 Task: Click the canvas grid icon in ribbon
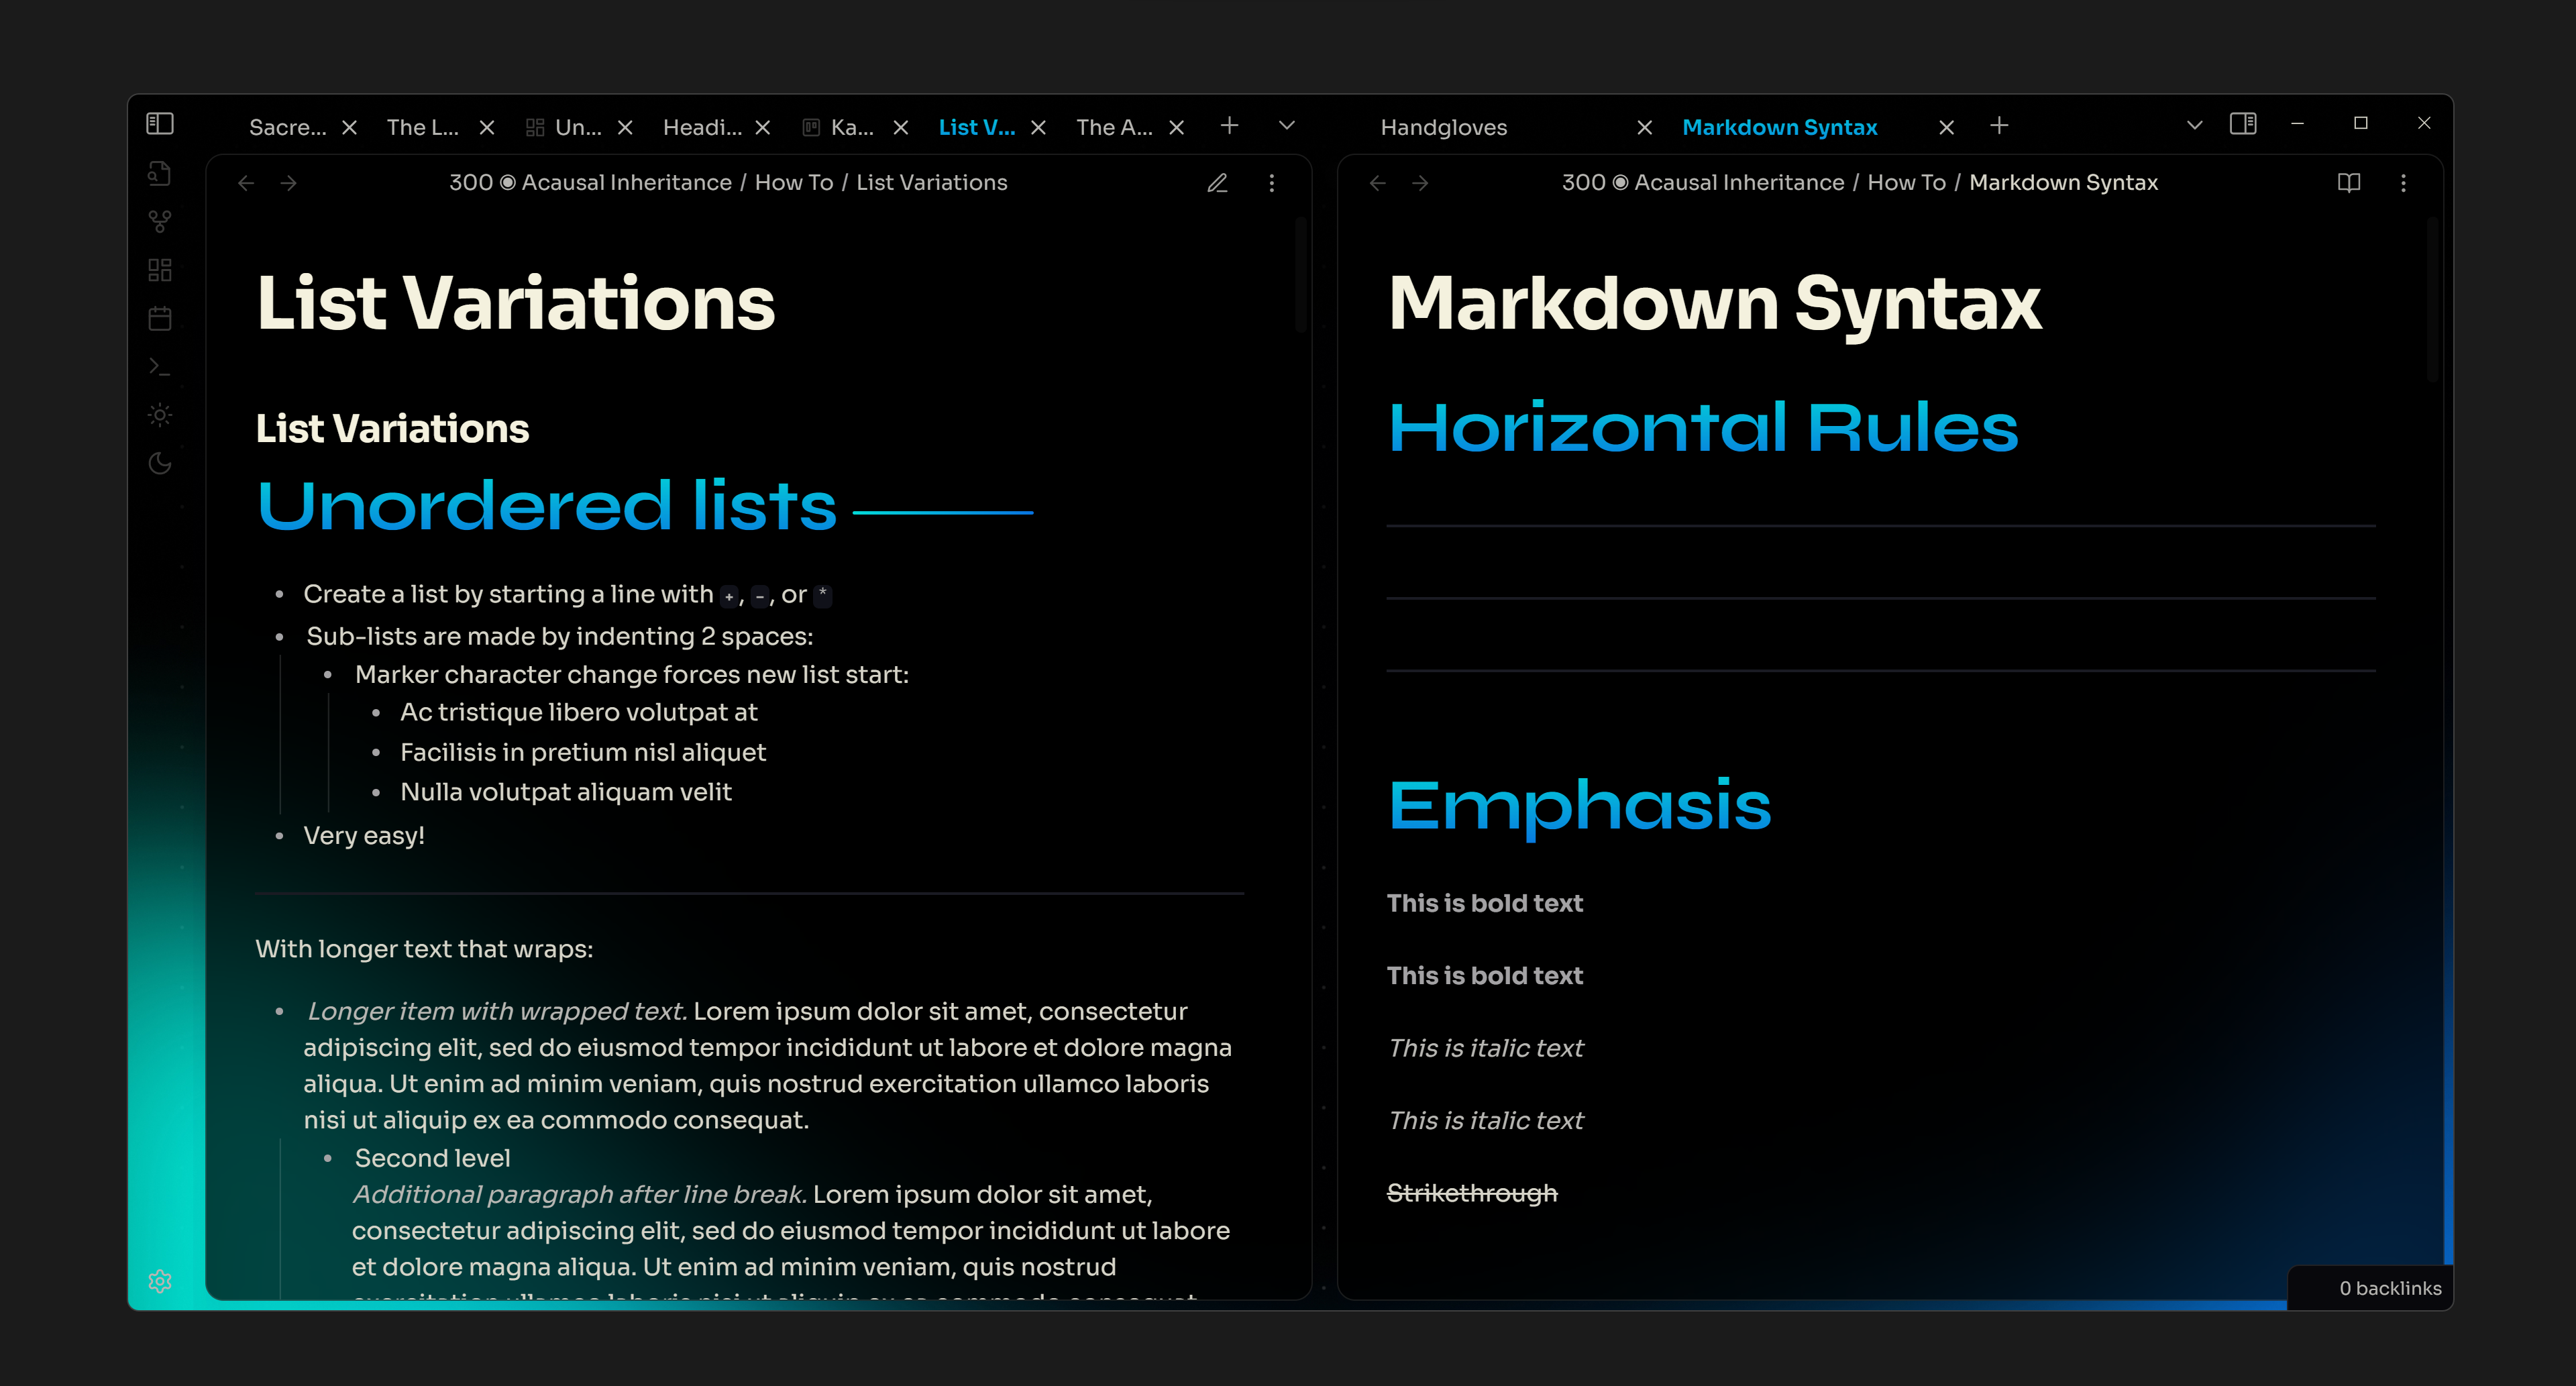(x=160, y=270)
